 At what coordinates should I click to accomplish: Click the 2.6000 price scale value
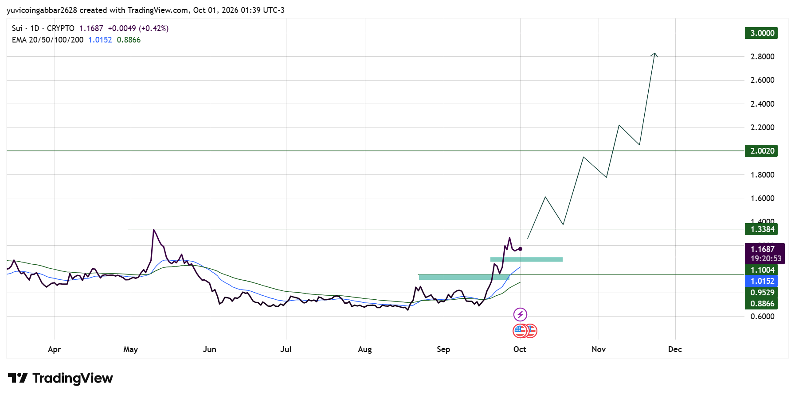coord(762,80)
